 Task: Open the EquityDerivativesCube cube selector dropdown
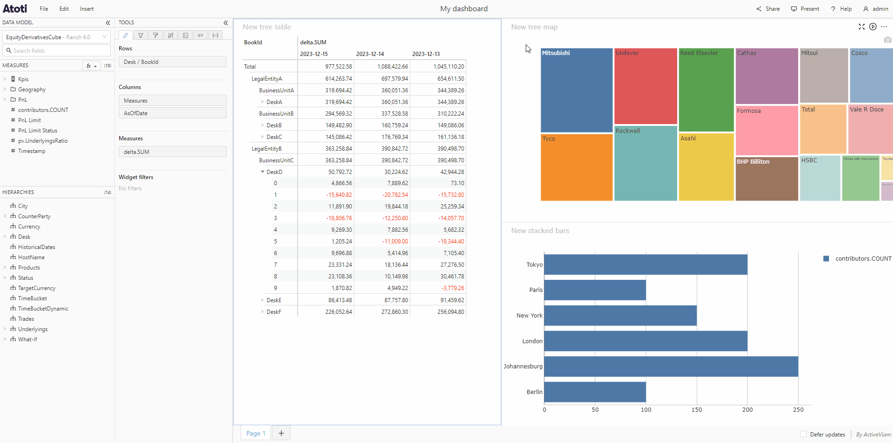pos(56,37)
